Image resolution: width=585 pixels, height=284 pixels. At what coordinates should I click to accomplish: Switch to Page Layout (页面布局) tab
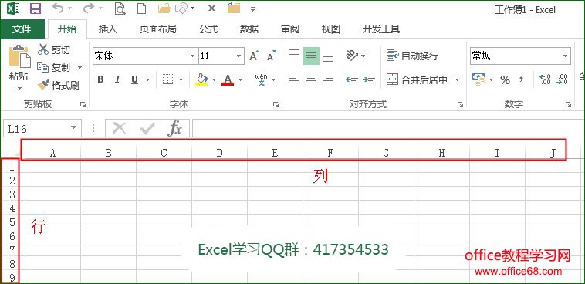[157, 29]
